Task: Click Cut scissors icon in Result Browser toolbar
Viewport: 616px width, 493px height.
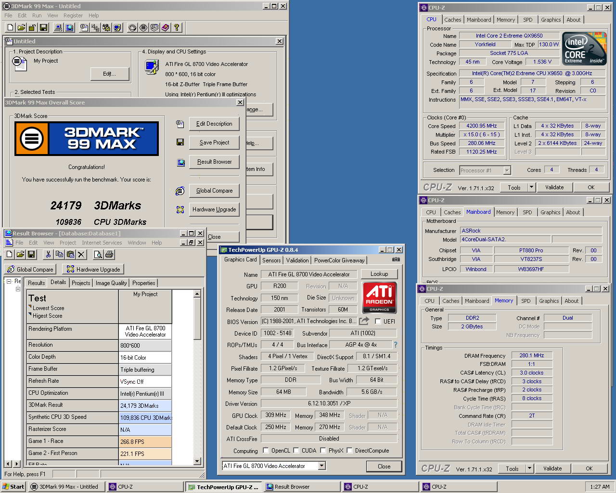Action: click(48, 254)
